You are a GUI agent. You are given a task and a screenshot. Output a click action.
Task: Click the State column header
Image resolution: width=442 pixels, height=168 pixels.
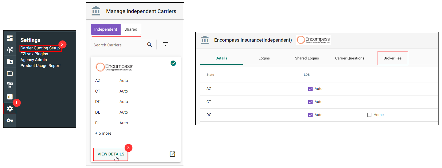pos(210,75)
